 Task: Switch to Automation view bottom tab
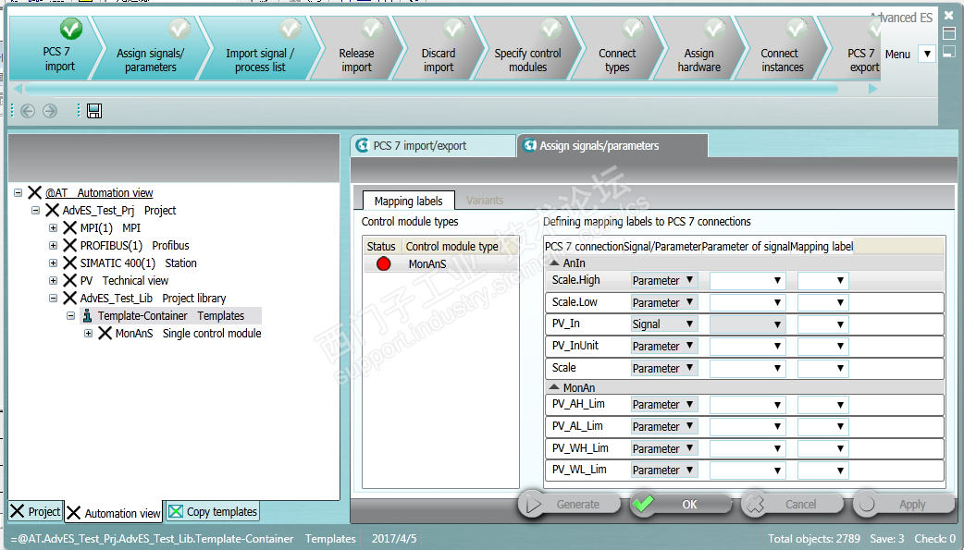pos(114,512)
